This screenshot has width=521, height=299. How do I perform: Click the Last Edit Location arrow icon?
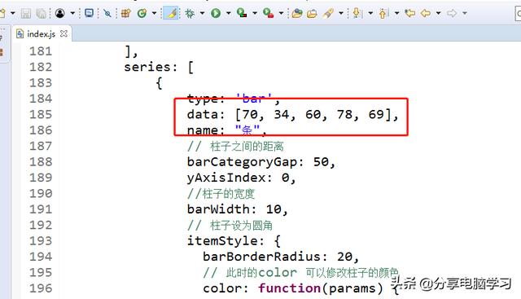coord(410,13)
